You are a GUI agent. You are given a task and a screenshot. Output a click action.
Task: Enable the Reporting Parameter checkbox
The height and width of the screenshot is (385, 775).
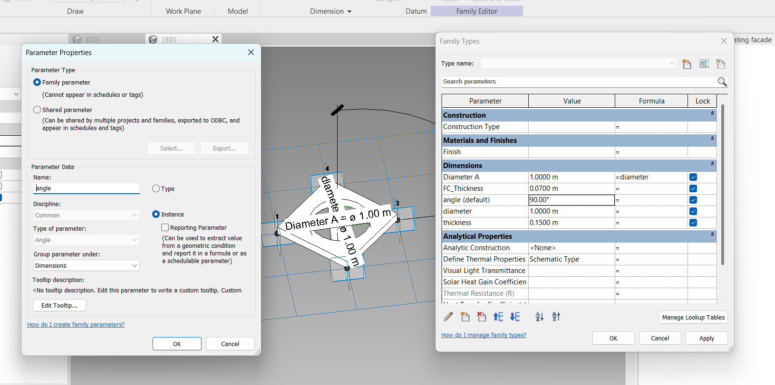tap(165, 227)
